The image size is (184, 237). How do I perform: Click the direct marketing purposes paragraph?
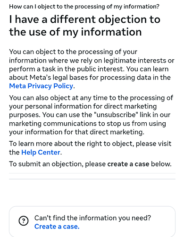(x=91, y=115)
